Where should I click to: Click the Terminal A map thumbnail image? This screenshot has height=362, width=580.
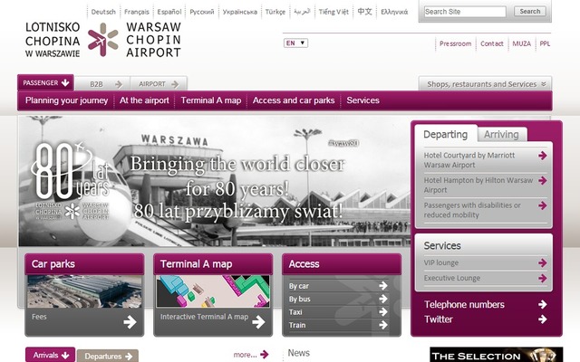click(x=213, y=291)
